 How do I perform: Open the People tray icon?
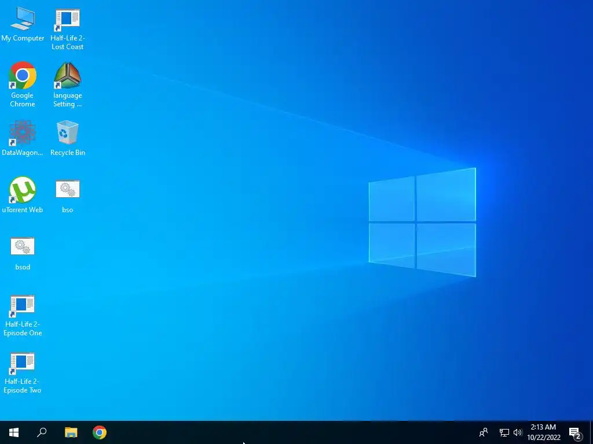484,432
